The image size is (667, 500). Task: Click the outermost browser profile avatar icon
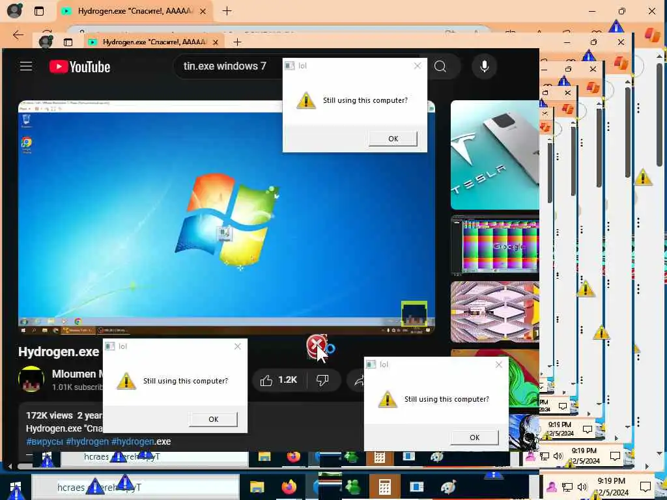point(14,10)
